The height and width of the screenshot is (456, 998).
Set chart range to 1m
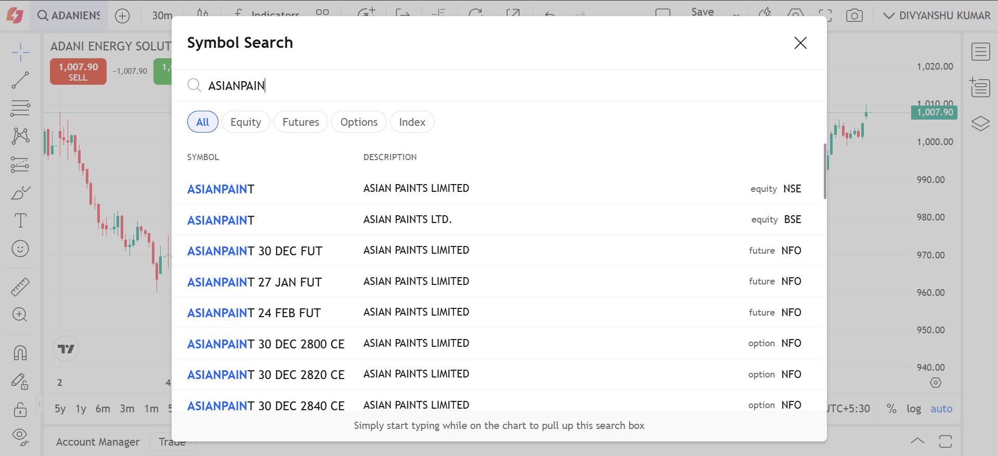(151, 409)
